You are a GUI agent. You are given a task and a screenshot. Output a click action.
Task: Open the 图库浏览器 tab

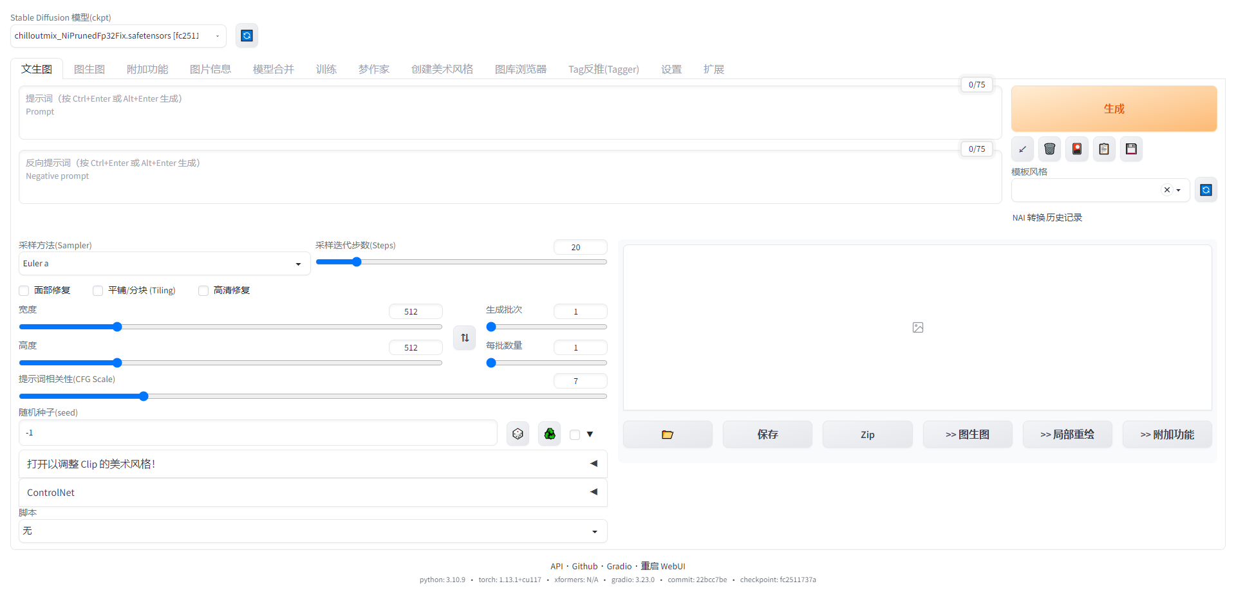(x=521, y=69)
